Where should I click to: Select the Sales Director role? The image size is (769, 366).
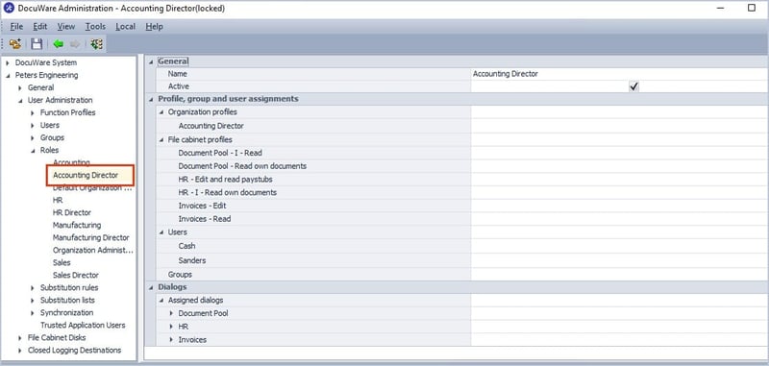click(x=76, y=275)
